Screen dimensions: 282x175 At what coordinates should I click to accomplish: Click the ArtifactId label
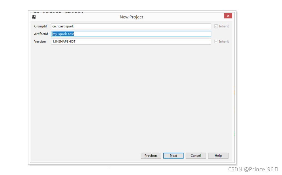click(41, 34)
